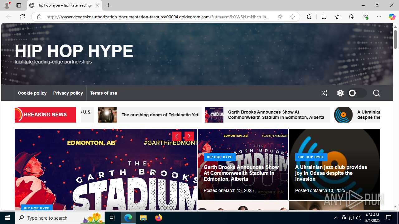Open the Terms of use menu item
This screenshot has width=399, height=224.
click(103, 93)
